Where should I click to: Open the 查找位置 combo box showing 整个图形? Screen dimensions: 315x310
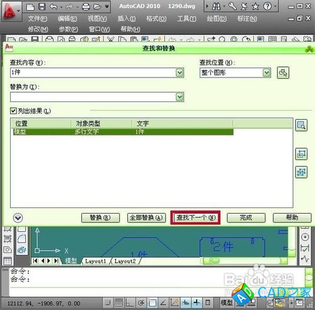click(x=235, y=72)
